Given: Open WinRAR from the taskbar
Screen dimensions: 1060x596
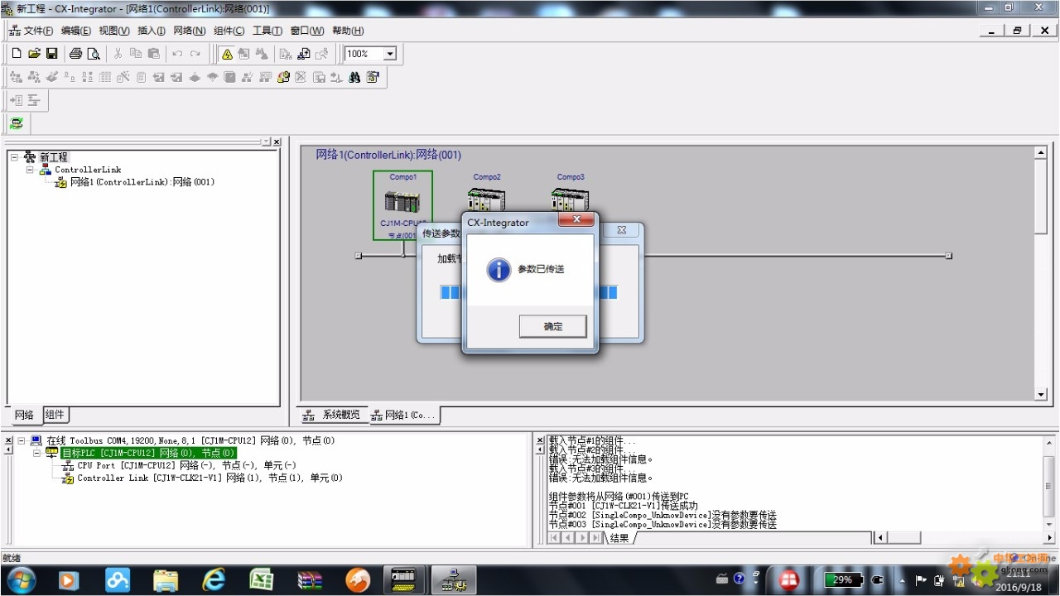Looking at the screenshot, I should pos(310,580).
